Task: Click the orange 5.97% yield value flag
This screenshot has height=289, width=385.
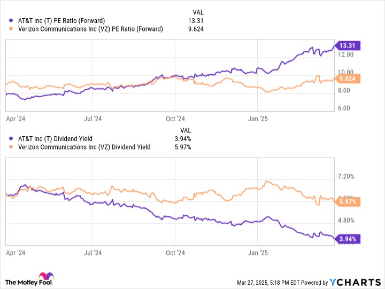Action: pos(348,201)
